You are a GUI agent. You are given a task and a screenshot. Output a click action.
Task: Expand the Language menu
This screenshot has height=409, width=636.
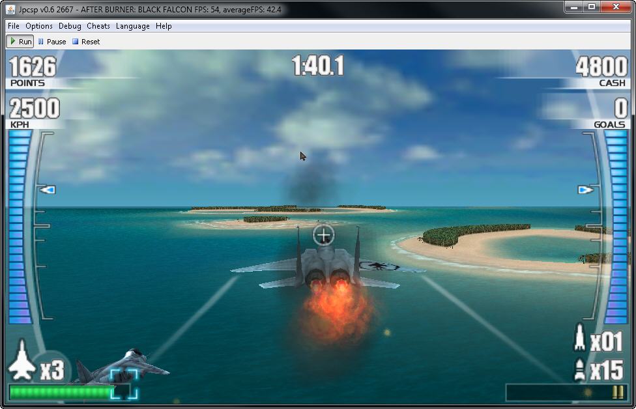(x=133, y=26)
